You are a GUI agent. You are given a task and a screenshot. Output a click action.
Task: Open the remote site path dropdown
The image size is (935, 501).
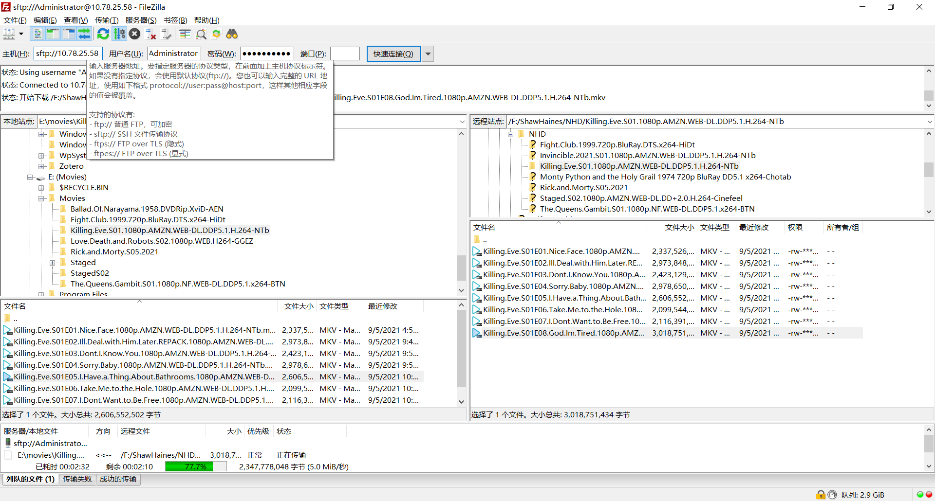[x=929, y=122]
